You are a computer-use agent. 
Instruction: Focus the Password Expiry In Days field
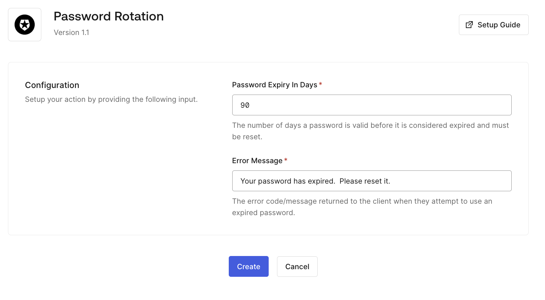tap(371, 105)
